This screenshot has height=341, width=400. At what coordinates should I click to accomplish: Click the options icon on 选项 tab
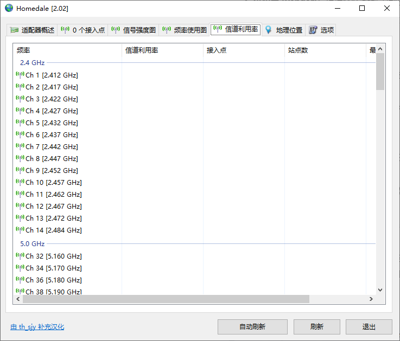pyautogui.click(x=313, y=30)
